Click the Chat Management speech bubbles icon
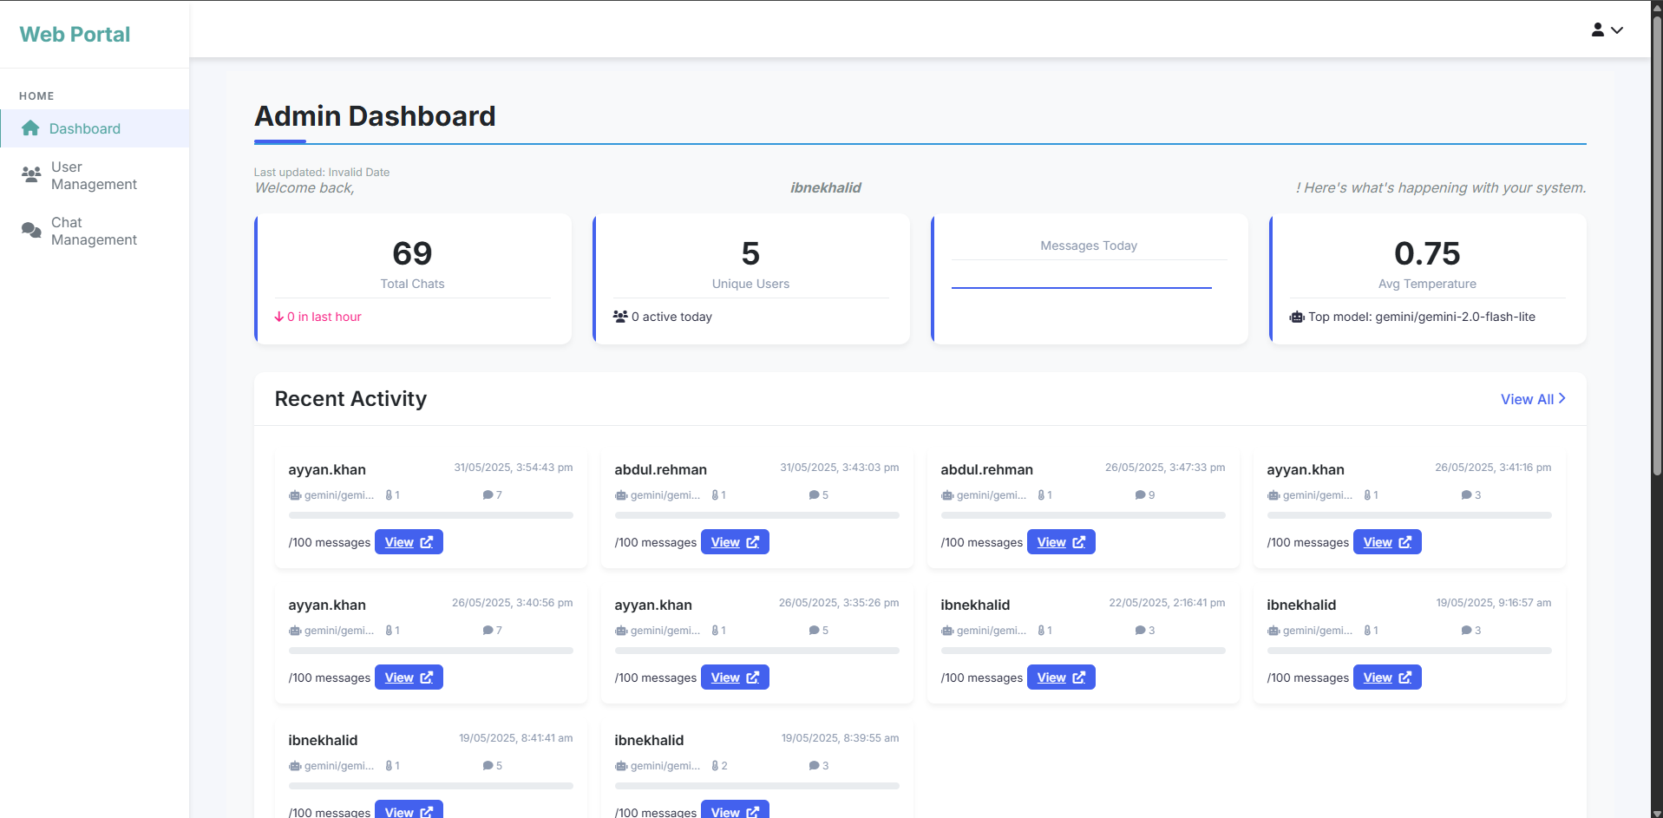The height and width of the screenshot is (818, 1663). coord(31,230)
